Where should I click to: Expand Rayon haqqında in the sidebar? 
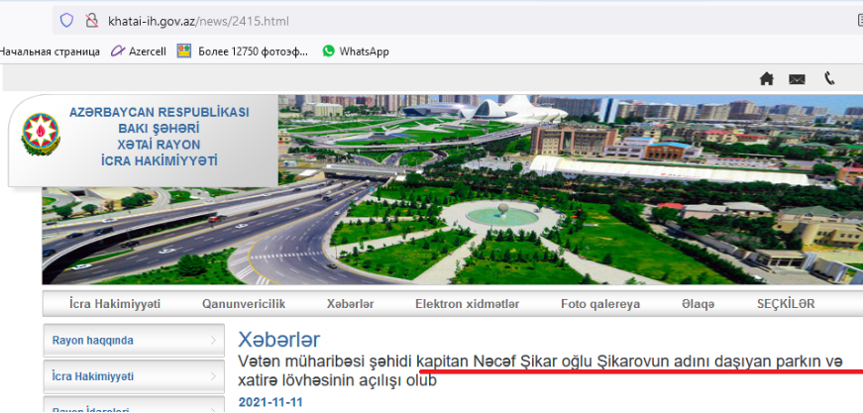click(133, 341)
